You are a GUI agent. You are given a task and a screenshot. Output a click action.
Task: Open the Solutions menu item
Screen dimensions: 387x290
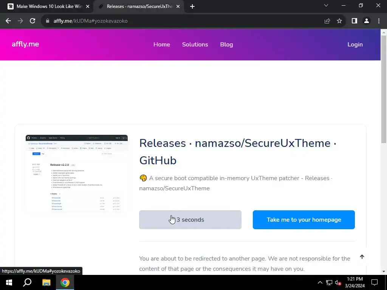[195, 45]
